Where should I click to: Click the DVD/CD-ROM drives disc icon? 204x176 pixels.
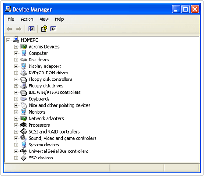point(24,73)
